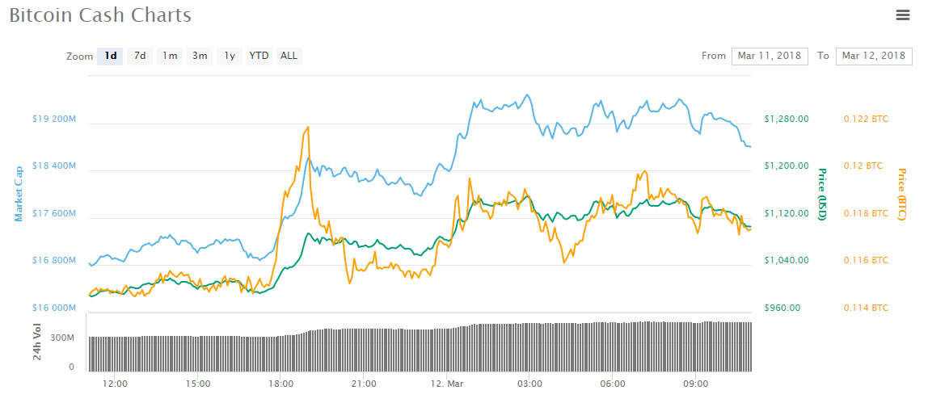Viewport: 928px width, 407px height.
Task: Click the Price (BTC) axis title
Action: pyautogui.click(x=902, y=194)
